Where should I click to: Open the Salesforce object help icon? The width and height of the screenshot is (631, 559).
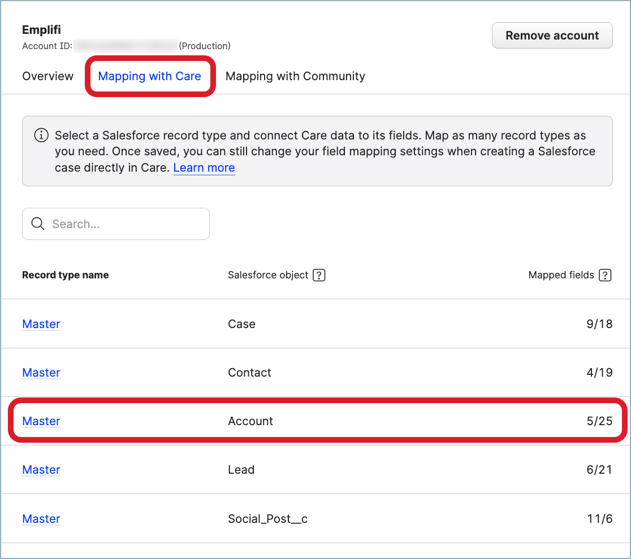tap(319, 276)
